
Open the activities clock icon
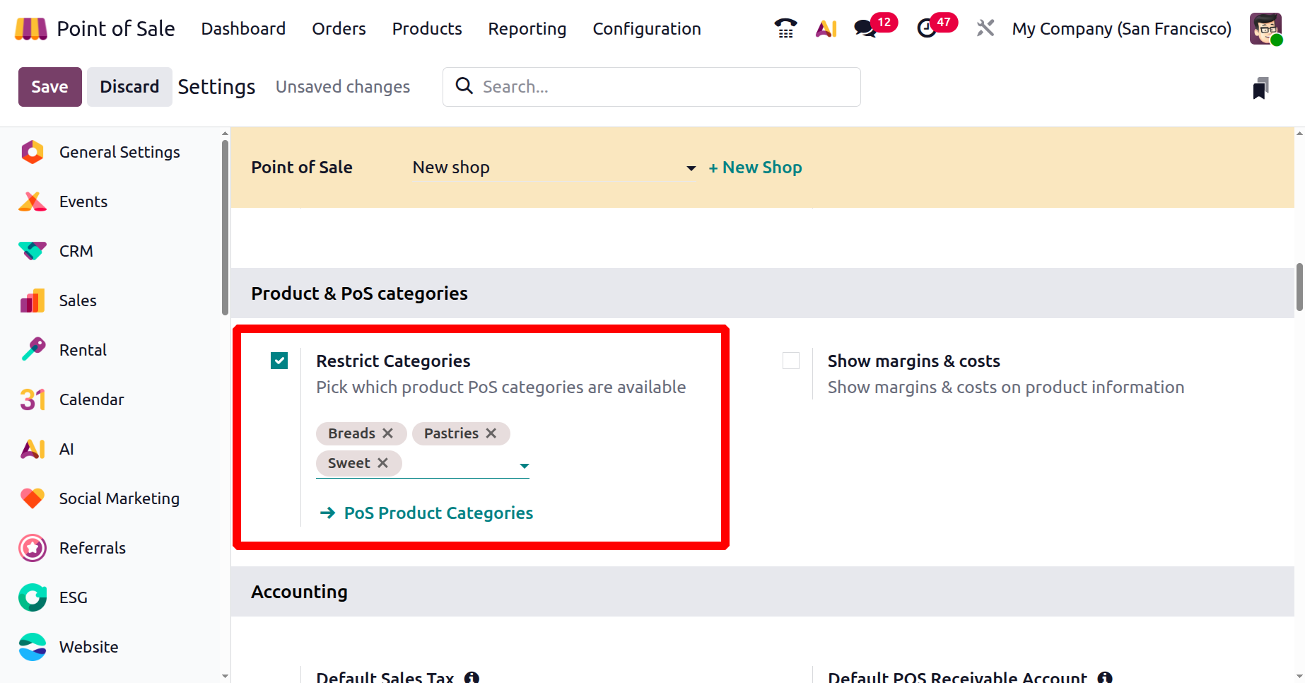click(926, 28)
